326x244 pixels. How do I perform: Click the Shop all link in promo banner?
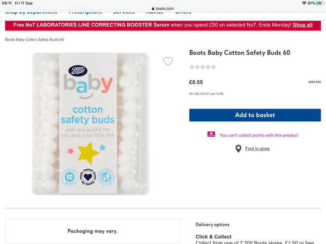pos(303,25)
